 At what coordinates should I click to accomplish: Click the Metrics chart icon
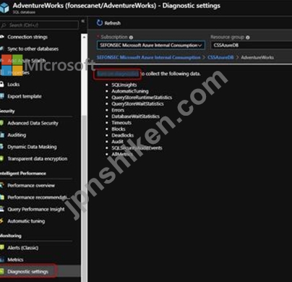tap(2, 260)
